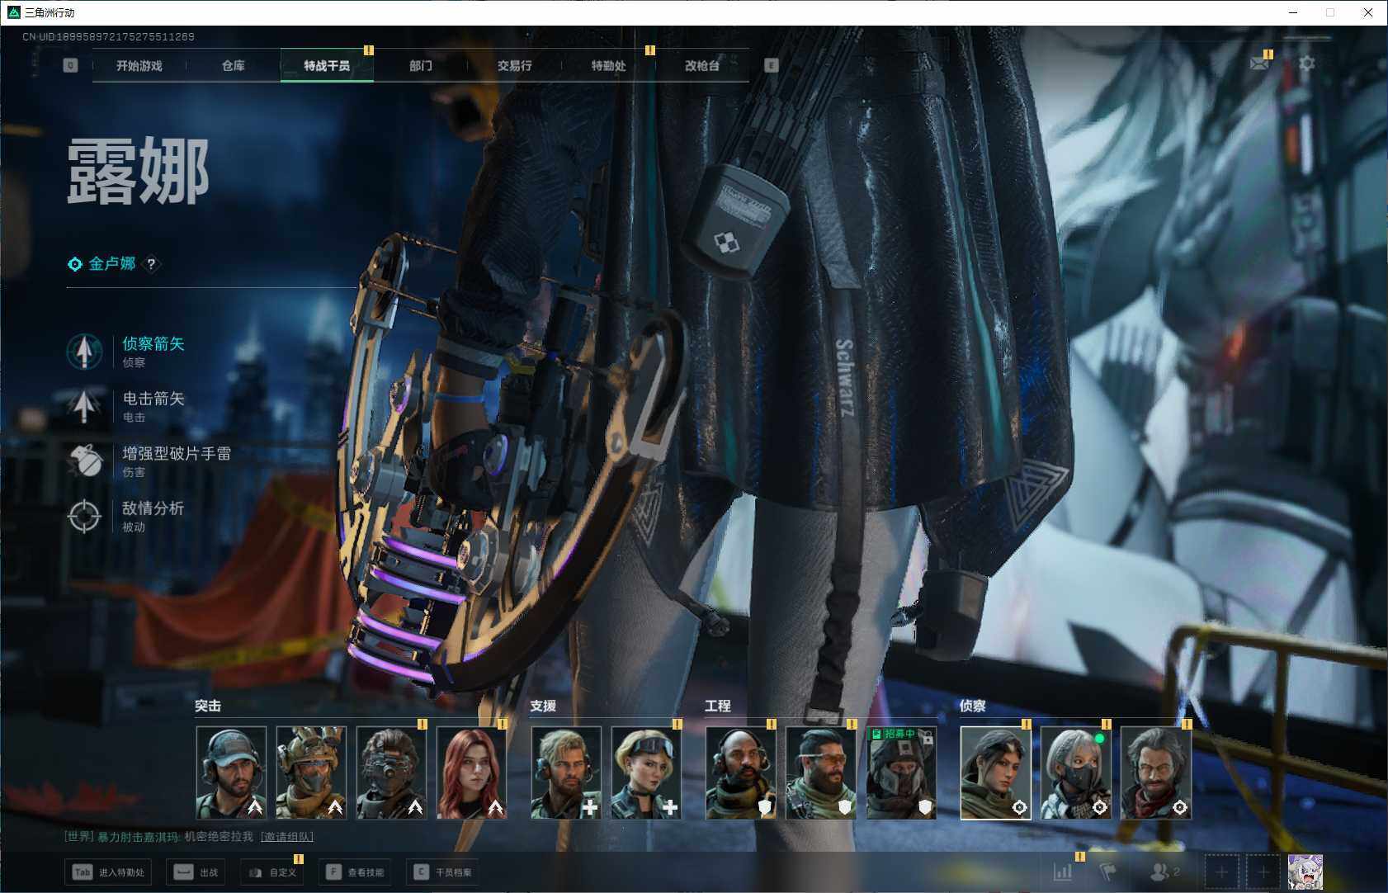Open the 改枪台 tab
The width and height of the screenshot is (1388, 893).
701,66
